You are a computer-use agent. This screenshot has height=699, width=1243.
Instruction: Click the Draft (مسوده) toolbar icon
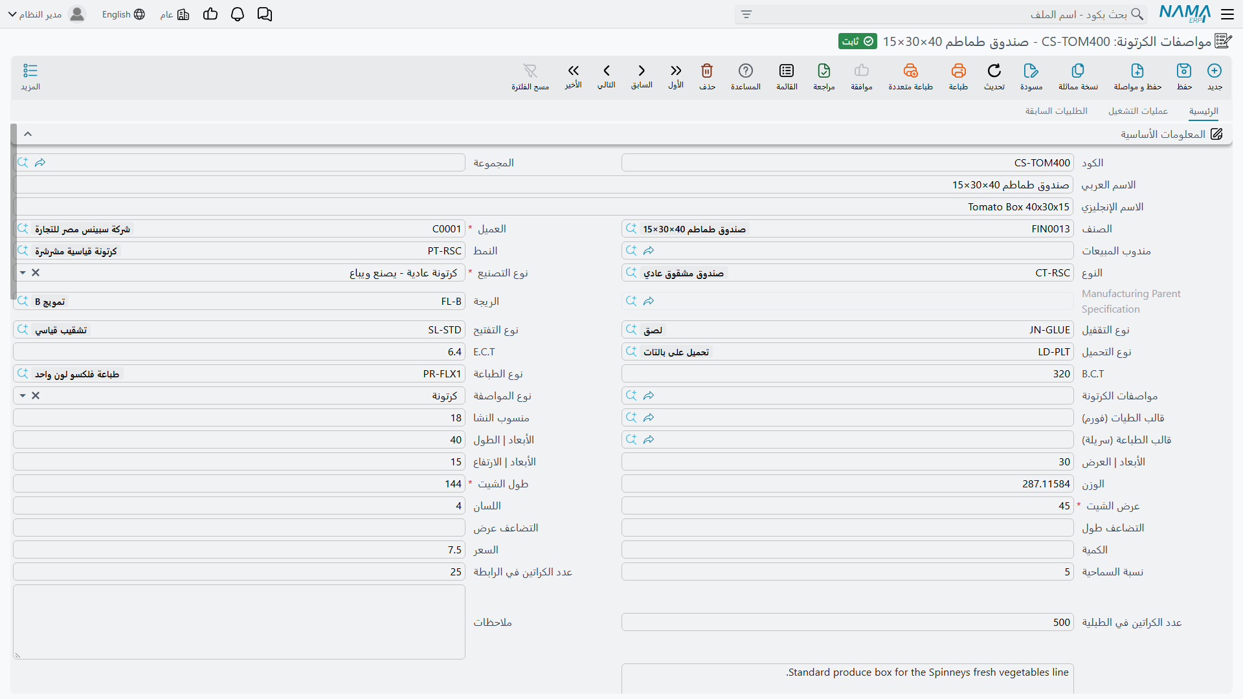pyautogui.click(x=1031, y=71)
